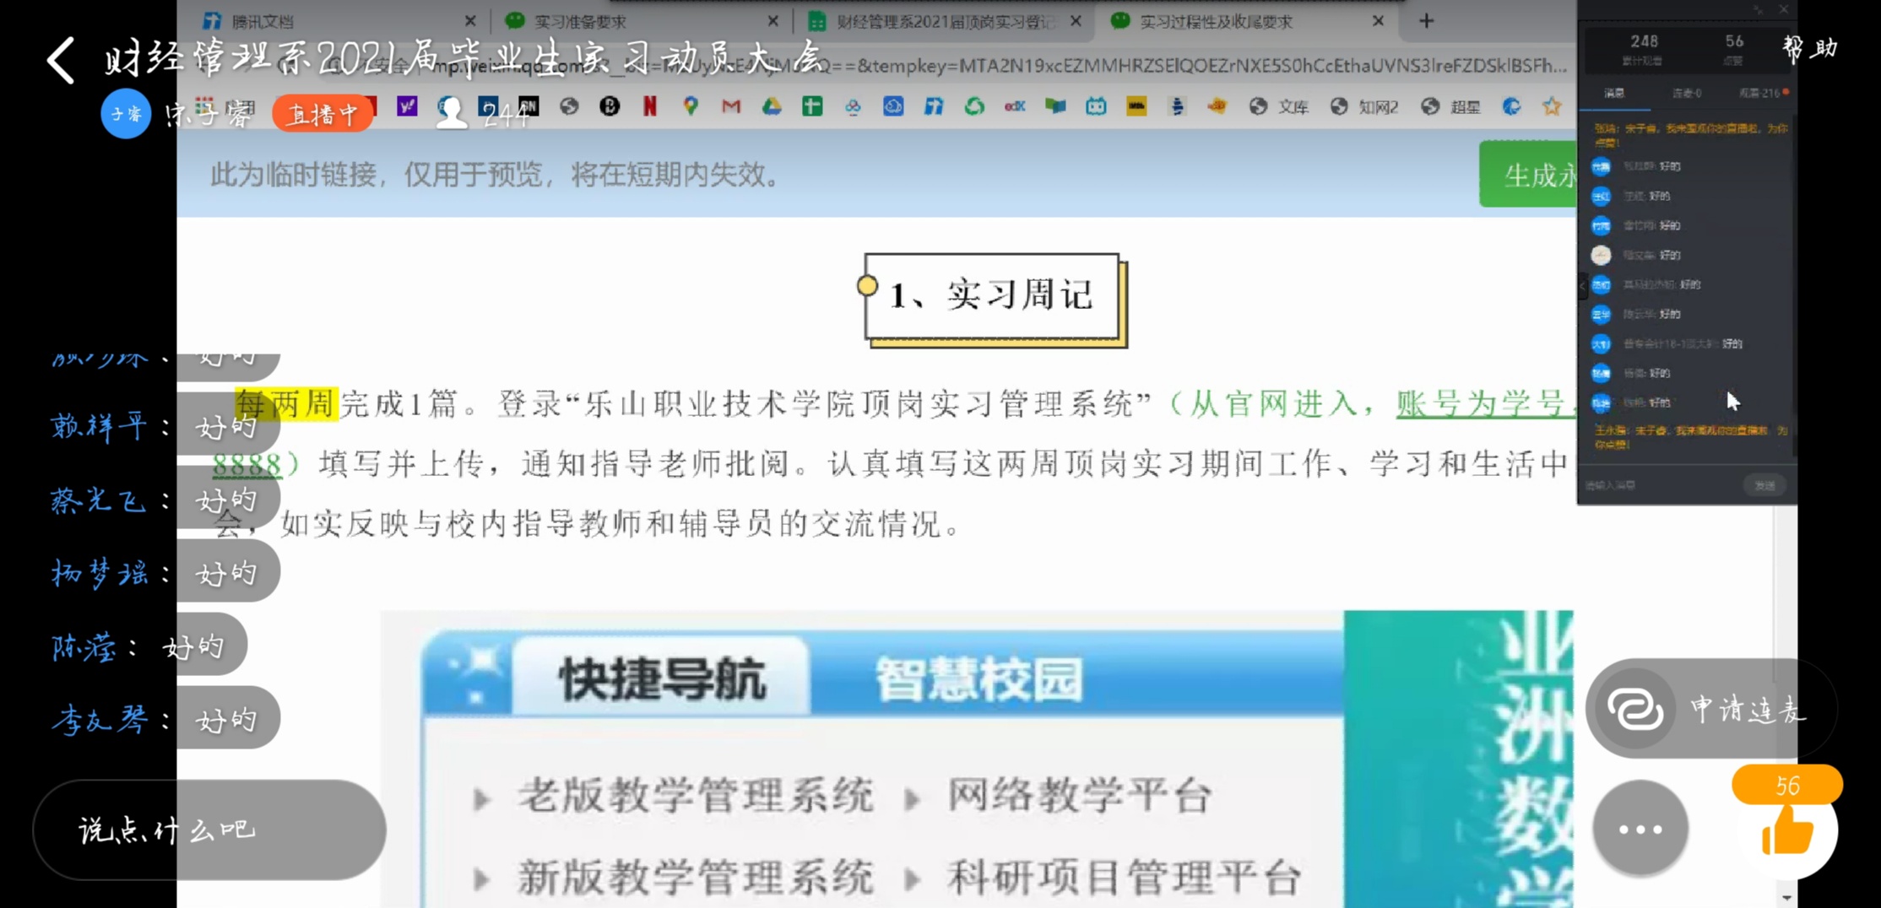Screen dimensions: 1881x908
Task: Click the Google Maps pin bookmark
Action: click(691, 106)
